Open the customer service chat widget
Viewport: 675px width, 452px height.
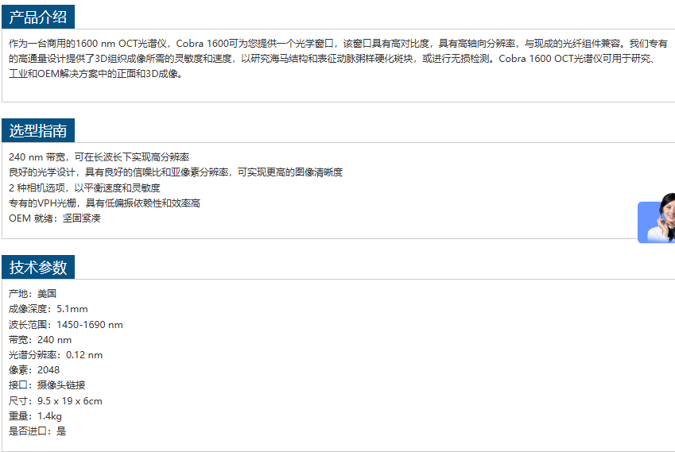[x=657, y=218]
